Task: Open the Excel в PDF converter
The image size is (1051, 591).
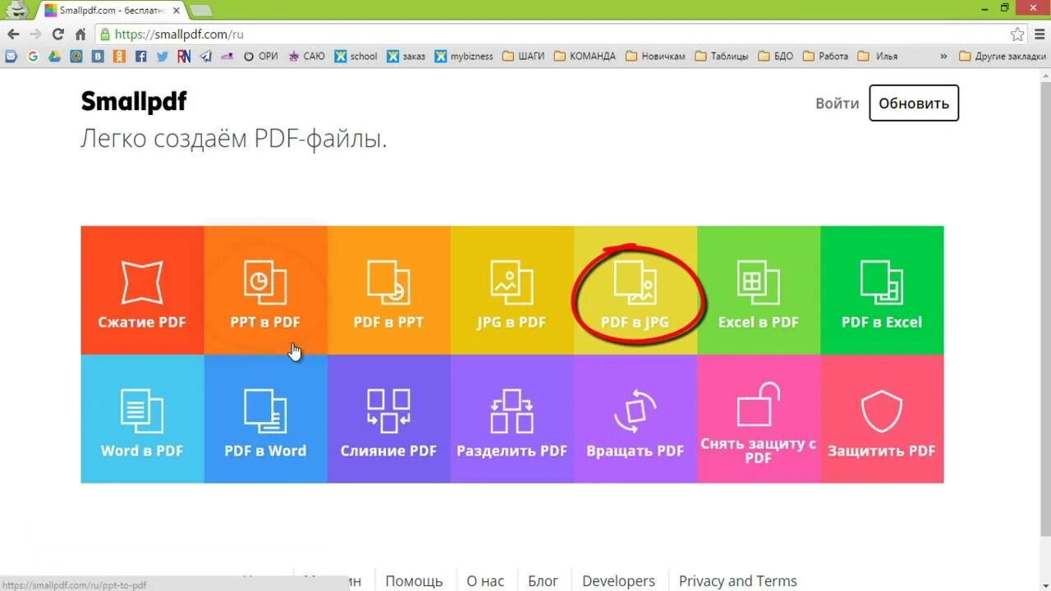Action: tap(759, 290)
